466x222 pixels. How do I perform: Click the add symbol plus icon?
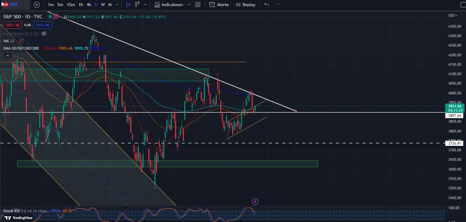point(37,5)
